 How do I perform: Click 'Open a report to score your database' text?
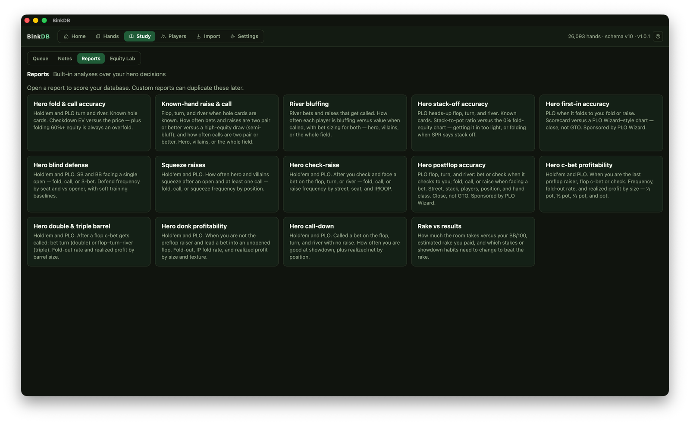pos(135,88)
